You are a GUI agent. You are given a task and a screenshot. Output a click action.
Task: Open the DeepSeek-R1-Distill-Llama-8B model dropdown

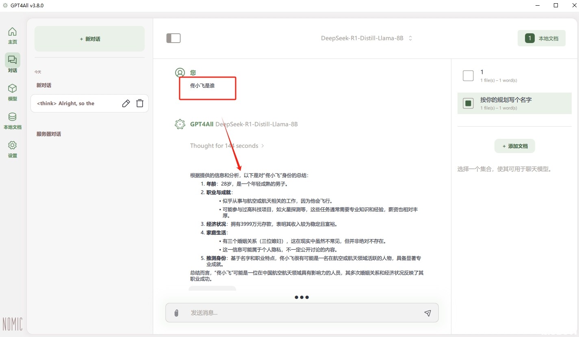[366, 38]
